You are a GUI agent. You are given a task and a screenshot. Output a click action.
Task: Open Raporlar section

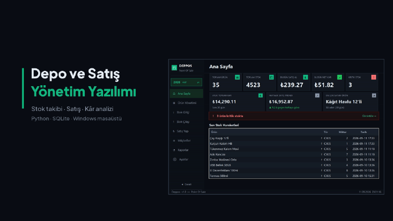click(186, 150)
